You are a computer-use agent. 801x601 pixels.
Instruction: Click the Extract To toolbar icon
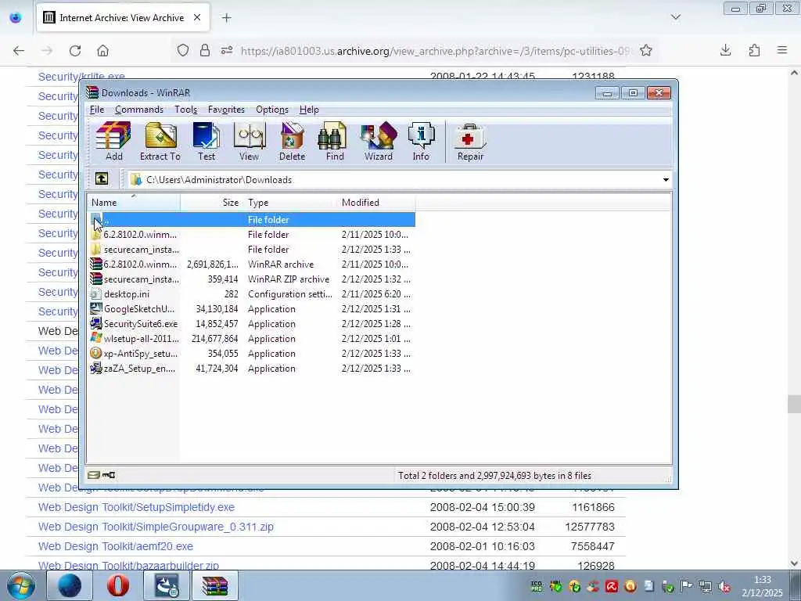[160, 142]
